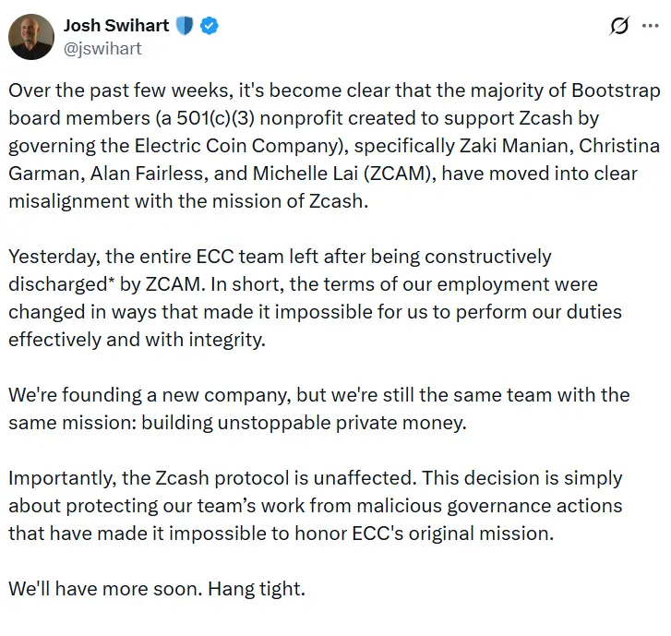Click the closing line "We'll have more soon. Hang tight."
The height and width of the screenshot is (636, 671).
coord(157,588)
